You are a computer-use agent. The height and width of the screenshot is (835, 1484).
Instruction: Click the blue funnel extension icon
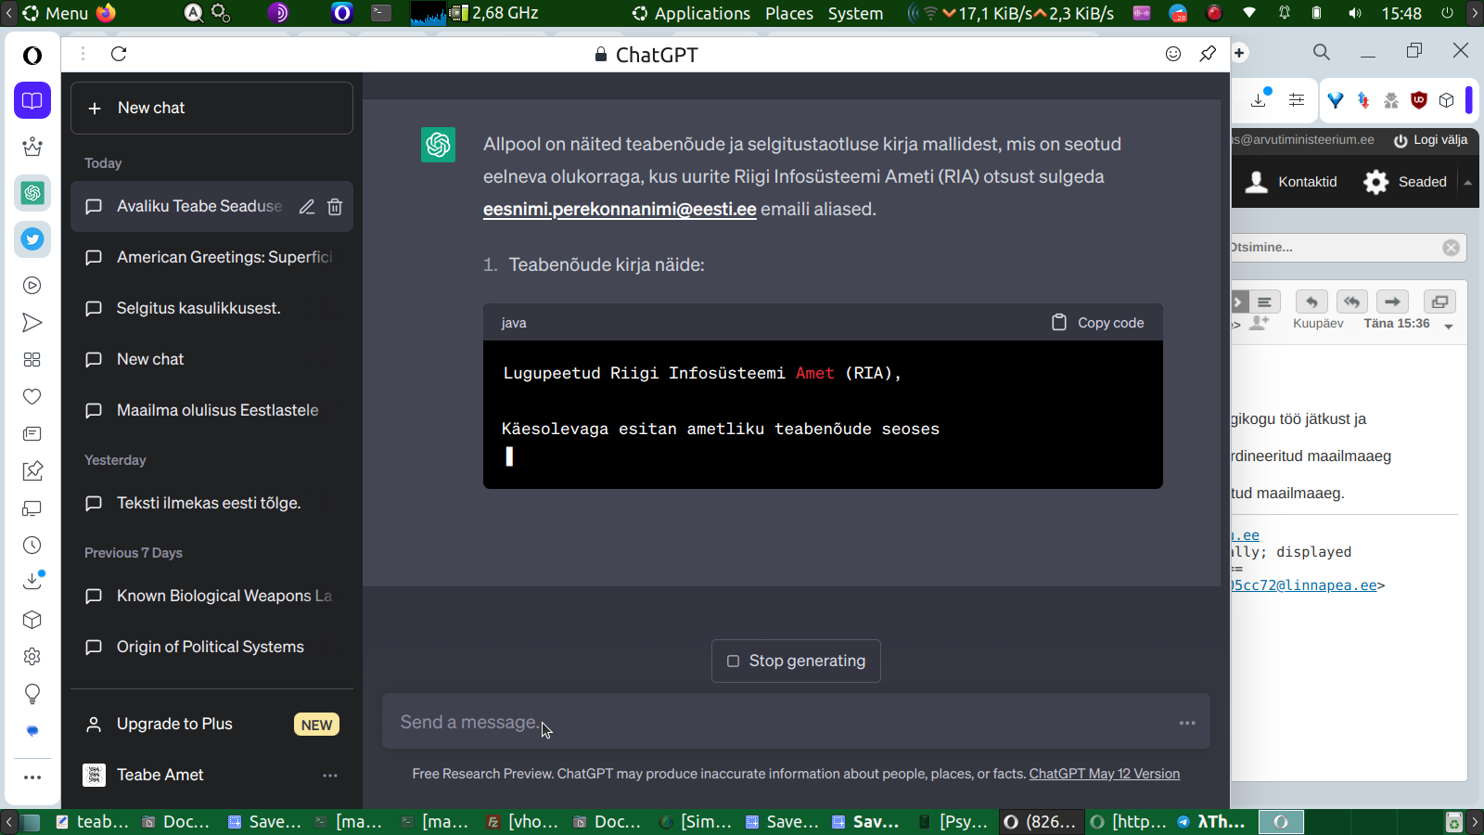1336,100
